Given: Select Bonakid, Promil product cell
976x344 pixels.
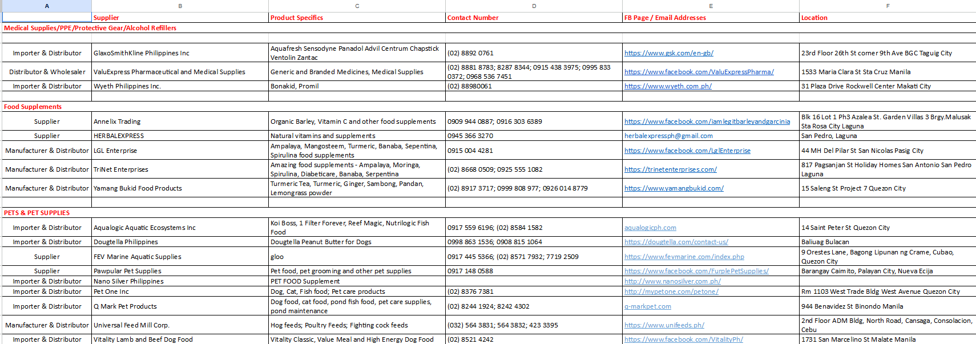Looking at the screenshot, I should [x=357, y=86].
